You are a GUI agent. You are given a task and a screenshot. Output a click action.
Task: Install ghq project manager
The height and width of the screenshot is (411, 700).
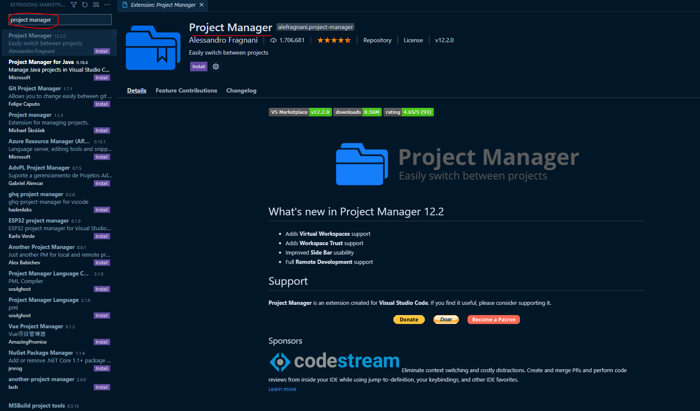tap(102, 210)
